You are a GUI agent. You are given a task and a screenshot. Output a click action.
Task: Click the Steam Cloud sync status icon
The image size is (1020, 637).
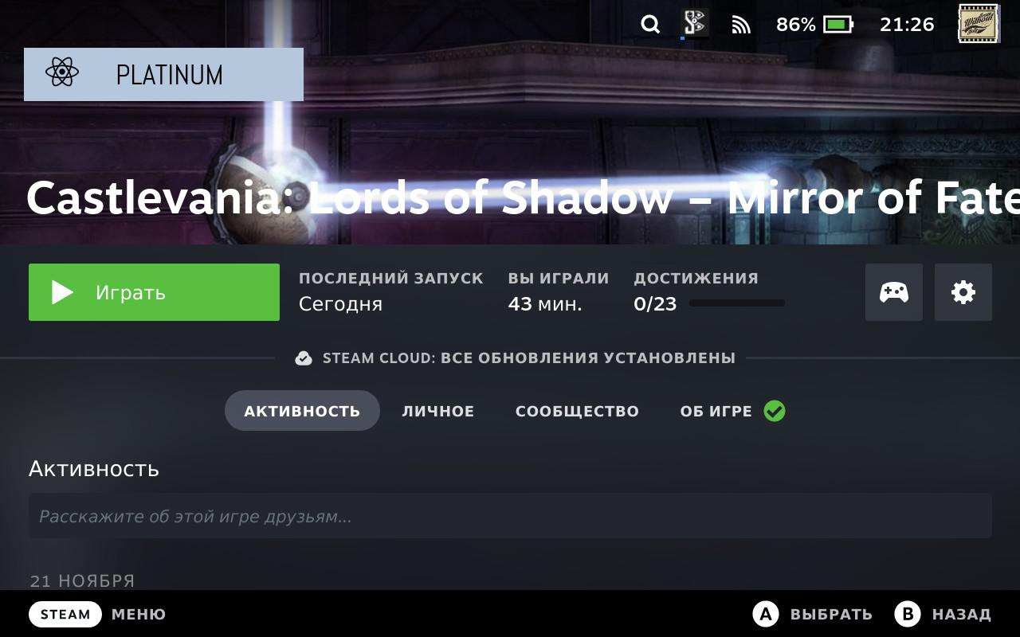coord(304,358)
